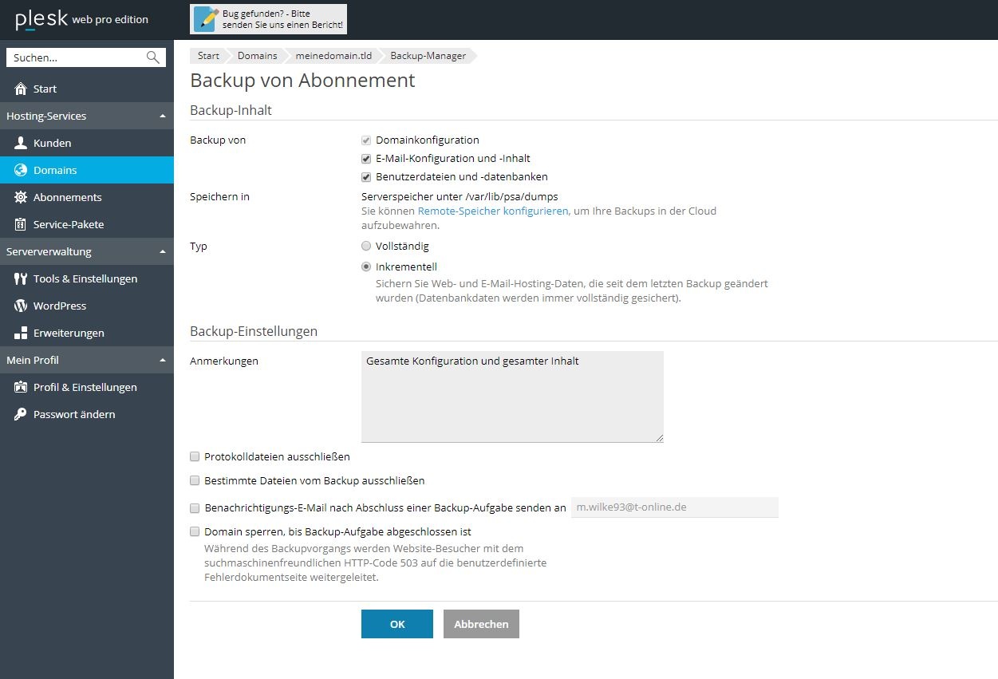This screenshot has height=679, width=998.
Task: Click the Backup-Einstellungen section heading
Action: click(254, 330)
